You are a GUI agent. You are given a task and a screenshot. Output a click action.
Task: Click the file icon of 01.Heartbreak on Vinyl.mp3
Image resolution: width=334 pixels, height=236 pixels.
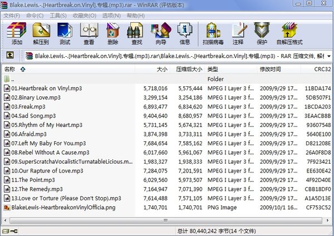[7, 88]
